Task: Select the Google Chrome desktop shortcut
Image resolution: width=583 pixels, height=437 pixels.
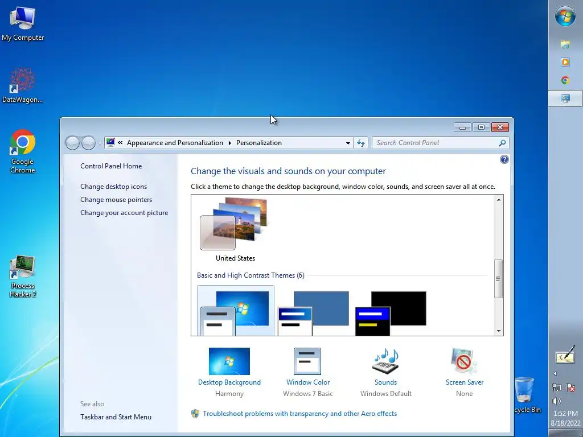Action: tap(23, 151)
